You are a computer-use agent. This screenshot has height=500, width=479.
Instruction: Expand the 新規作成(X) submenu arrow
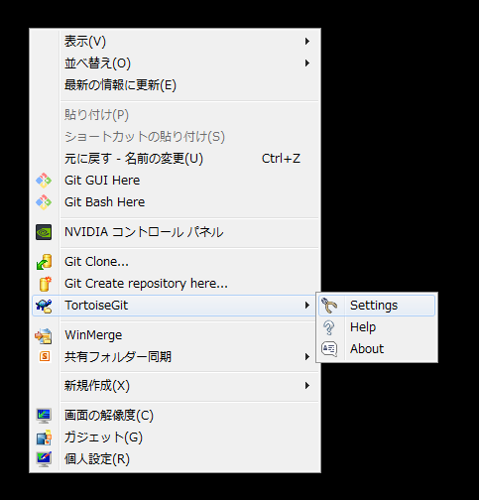point(307,386)
